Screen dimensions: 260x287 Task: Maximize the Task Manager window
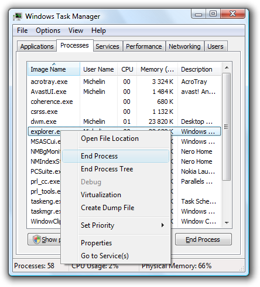pos(213,14)
